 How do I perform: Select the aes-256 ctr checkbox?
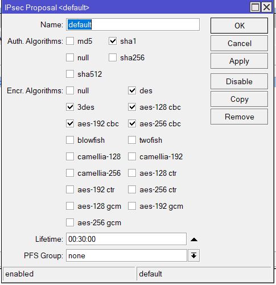(132, 189)
